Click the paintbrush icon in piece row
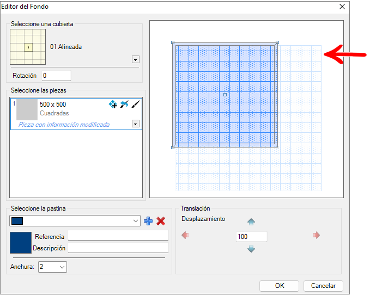This screenshot has width=370, height=295. (136, 104)
